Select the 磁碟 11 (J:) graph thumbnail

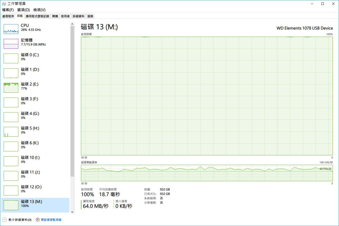11,176
